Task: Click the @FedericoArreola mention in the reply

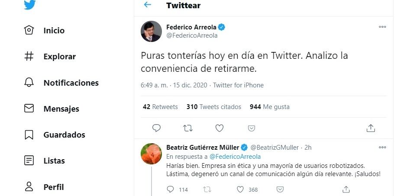Action: (x=235, y=156)
